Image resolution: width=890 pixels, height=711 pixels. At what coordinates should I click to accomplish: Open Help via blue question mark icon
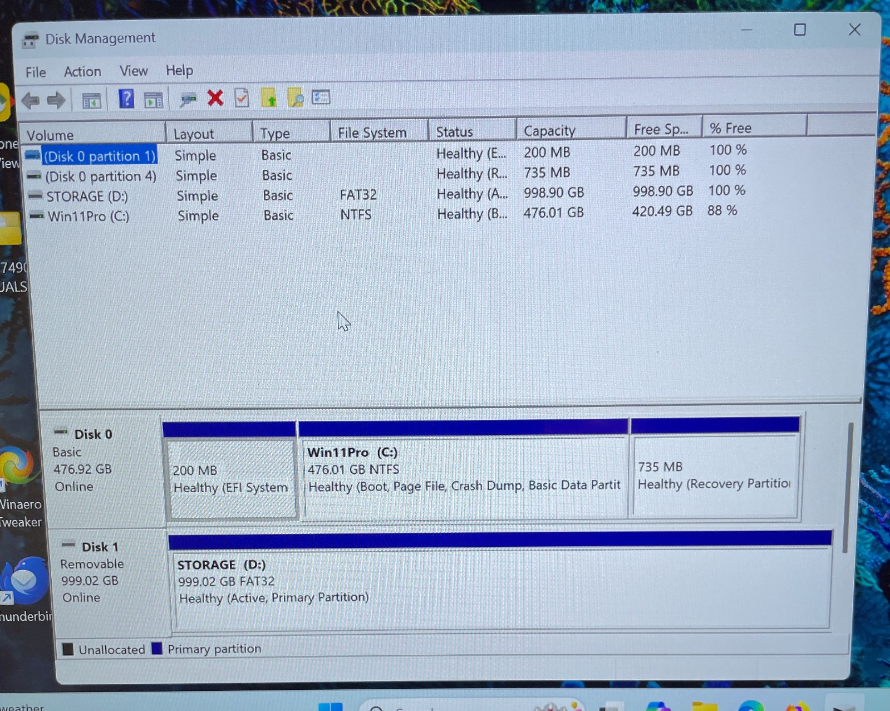tap(126, 99)
